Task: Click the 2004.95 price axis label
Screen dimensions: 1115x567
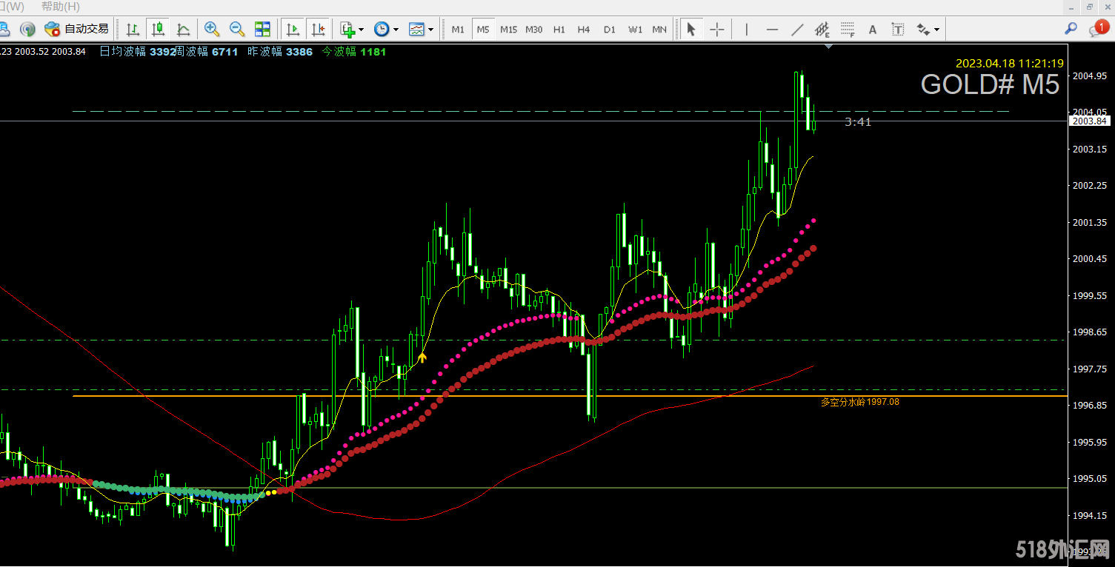Action: (1089, 76)
